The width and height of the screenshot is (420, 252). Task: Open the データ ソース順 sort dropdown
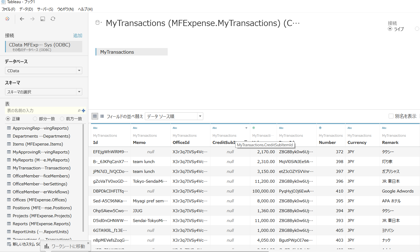point(174,116)
